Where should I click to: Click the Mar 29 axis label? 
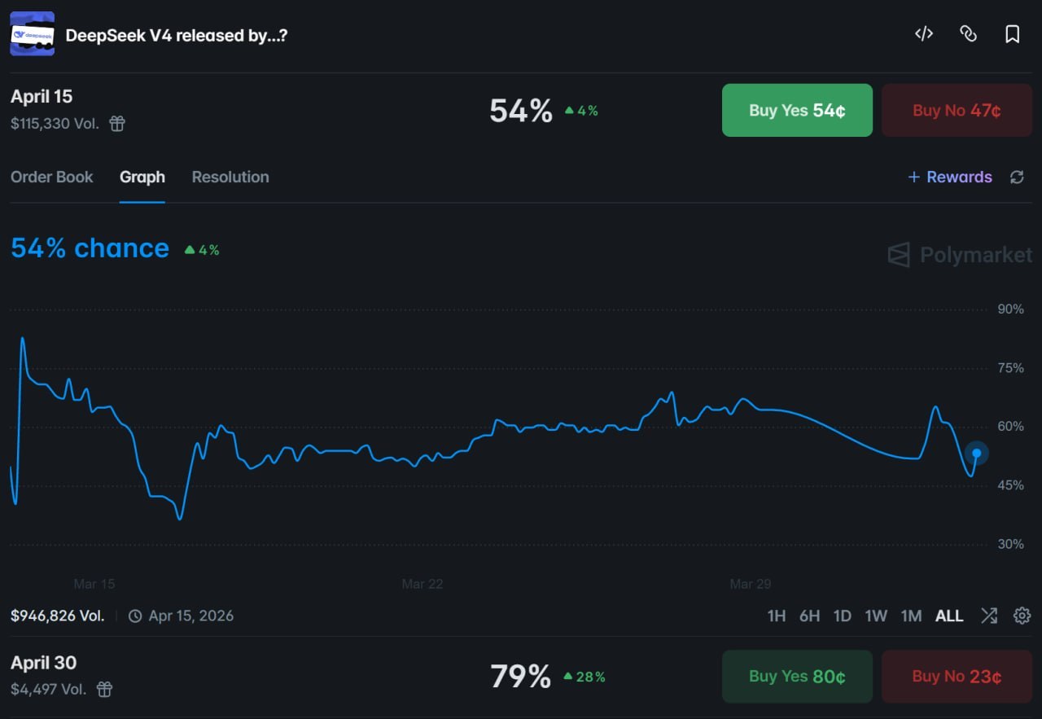[x=751, y=584]
